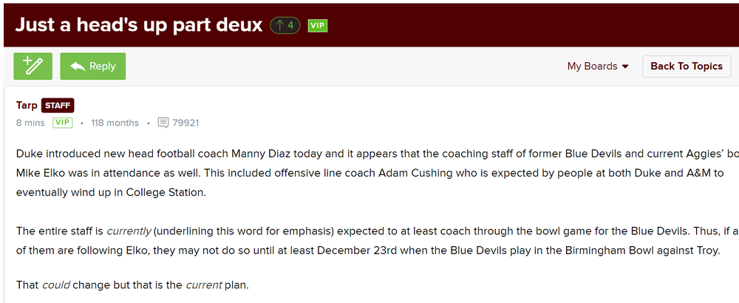739x303 pixels.
Task: Open Tarp's user profile
Action: pos(27,106)
